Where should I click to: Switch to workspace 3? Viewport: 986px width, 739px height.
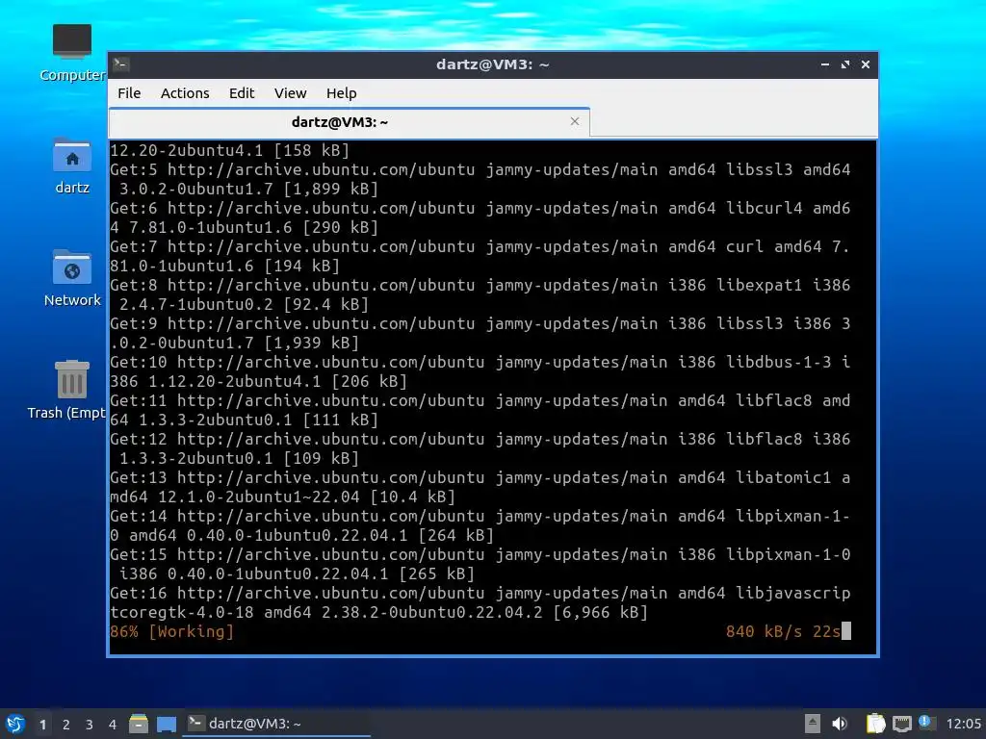point(90,725)
